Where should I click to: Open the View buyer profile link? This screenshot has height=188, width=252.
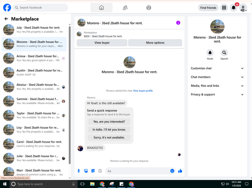143,90
